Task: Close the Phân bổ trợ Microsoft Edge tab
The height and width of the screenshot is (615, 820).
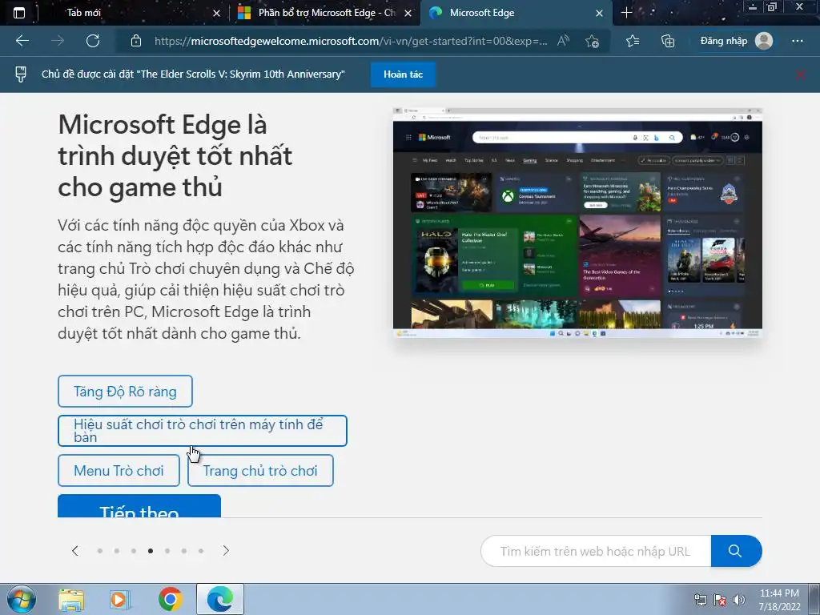Action: pos(408,13)
